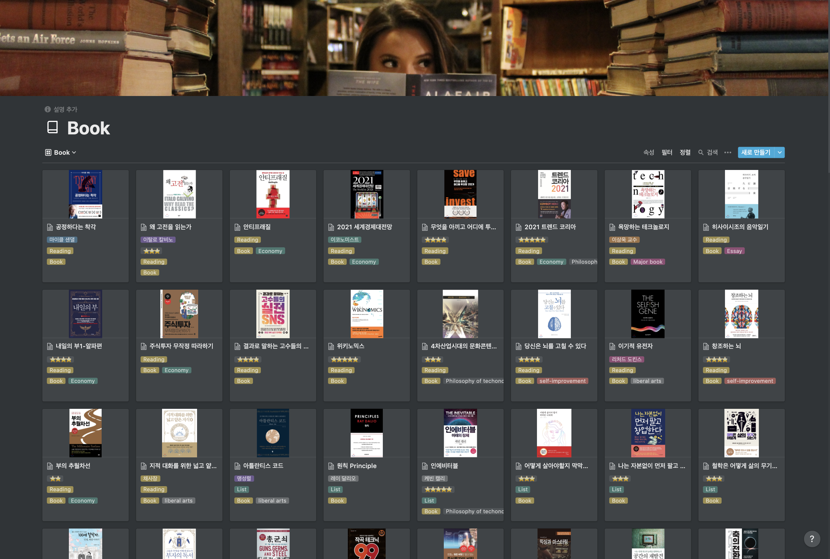Click the 검색 search field

708,152
